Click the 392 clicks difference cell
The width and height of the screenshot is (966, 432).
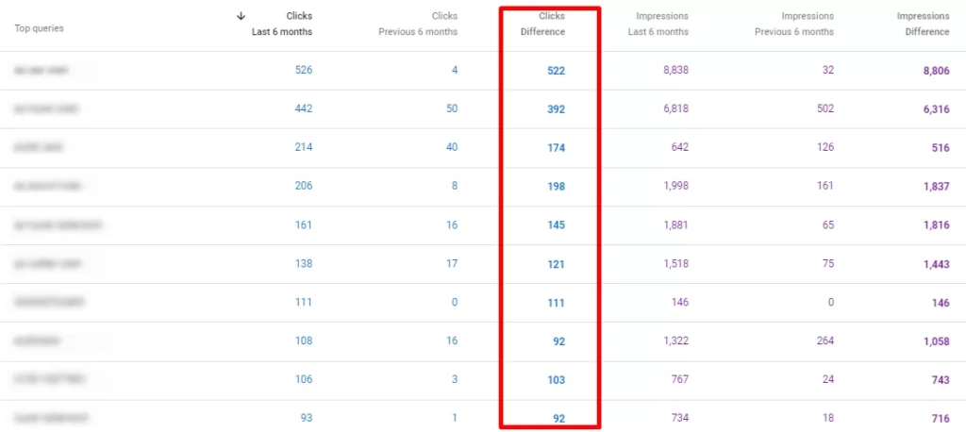(556, 109)
